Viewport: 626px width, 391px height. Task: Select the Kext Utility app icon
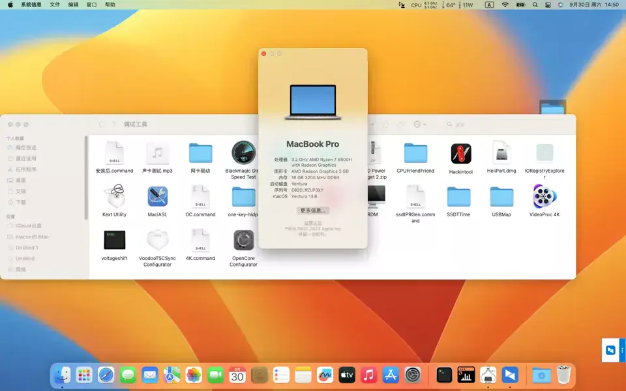coord(115,196)
